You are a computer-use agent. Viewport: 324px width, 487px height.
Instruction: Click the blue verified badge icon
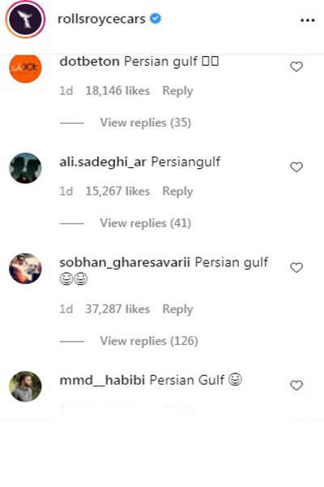[156, 19]
